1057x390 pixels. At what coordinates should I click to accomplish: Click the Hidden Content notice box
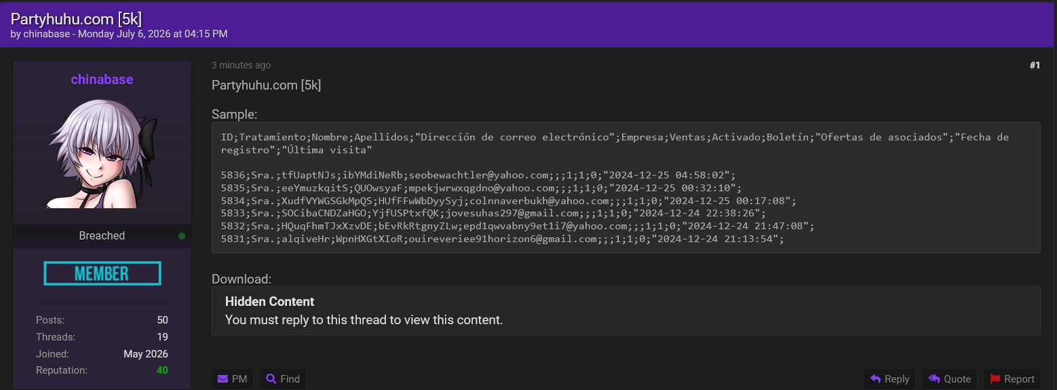click(626, 311)
